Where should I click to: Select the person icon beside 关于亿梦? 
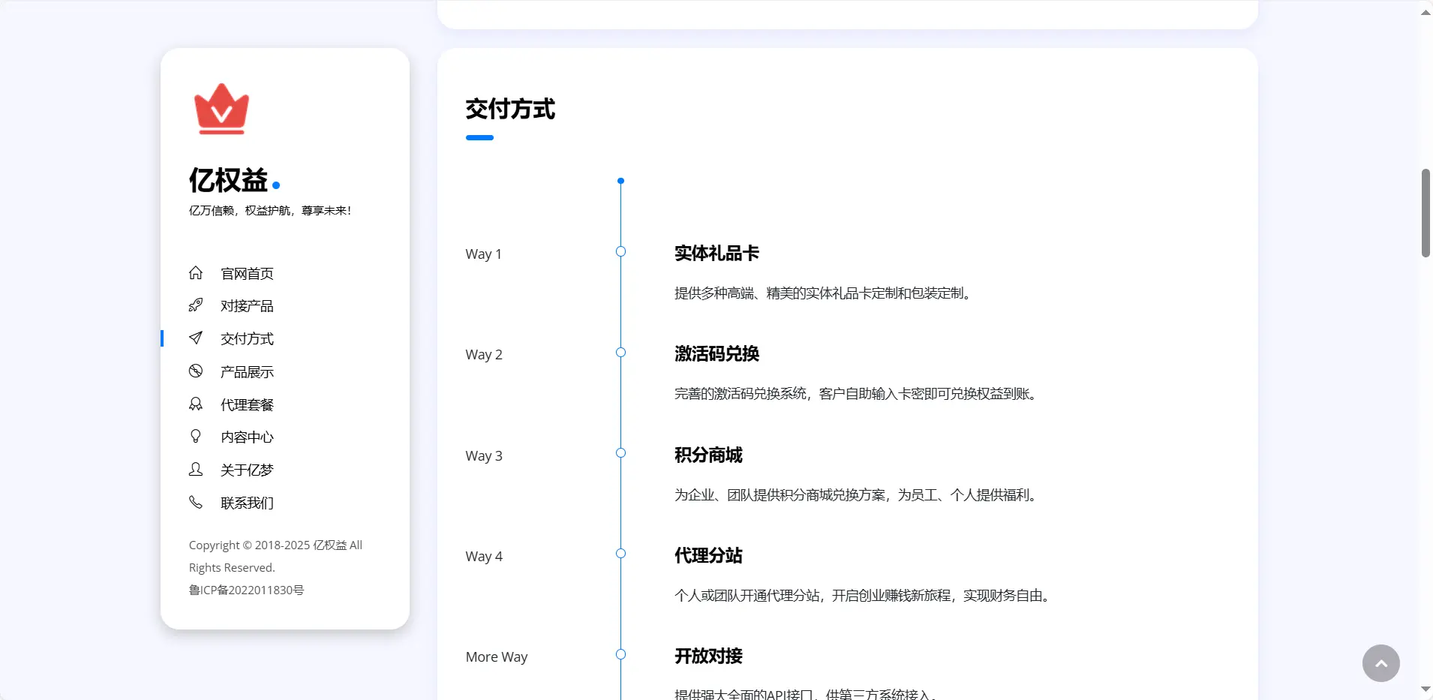click(196, 469)
